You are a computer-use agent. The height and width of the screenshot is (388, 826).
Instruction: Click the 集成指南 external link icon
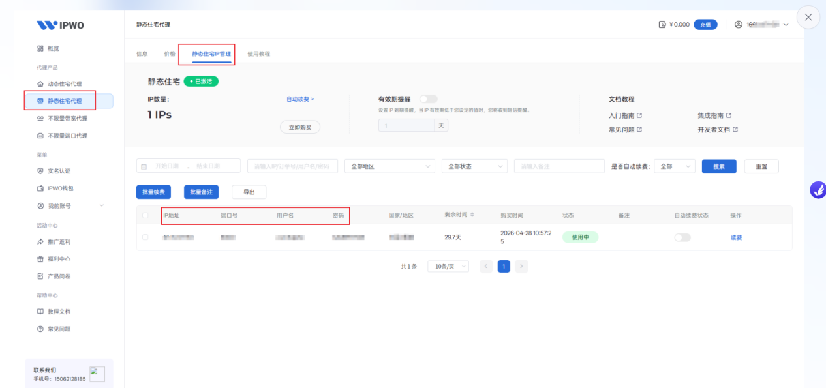[729, 115]
